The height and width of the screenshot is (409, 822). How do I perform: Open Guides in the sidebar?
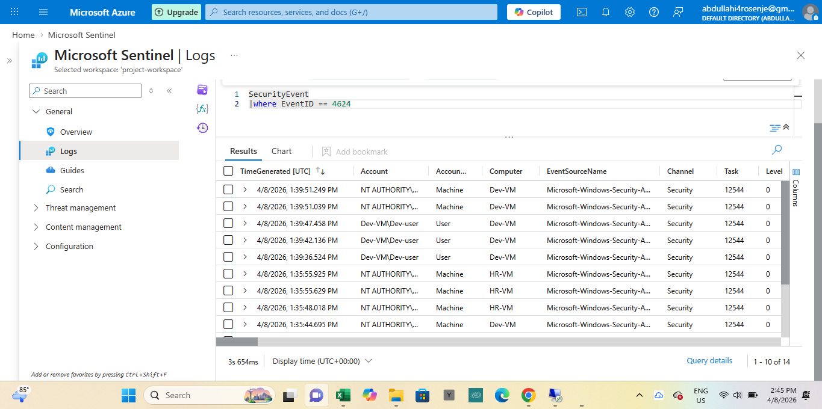pyautogui.click(x=72, y=170)
